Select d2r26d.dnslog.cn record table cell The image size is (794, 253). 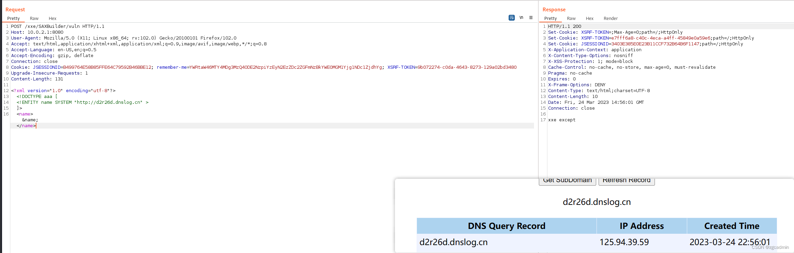tap(507, 242)
